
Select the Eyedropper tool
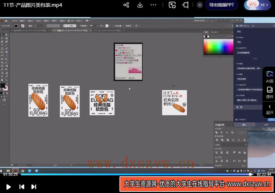tap(2, 69)
